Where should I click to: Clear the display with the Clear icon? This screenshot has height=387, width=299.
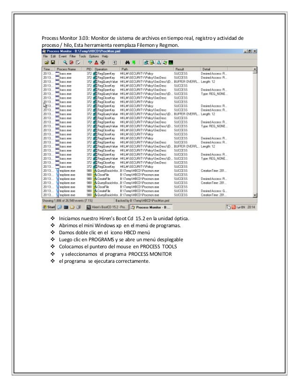click(x=78, y=62)
